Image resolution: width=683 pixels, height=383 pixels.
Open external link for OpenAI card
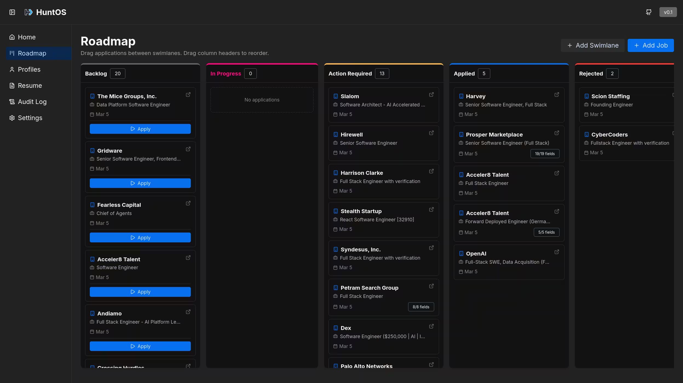pos(557,252)
